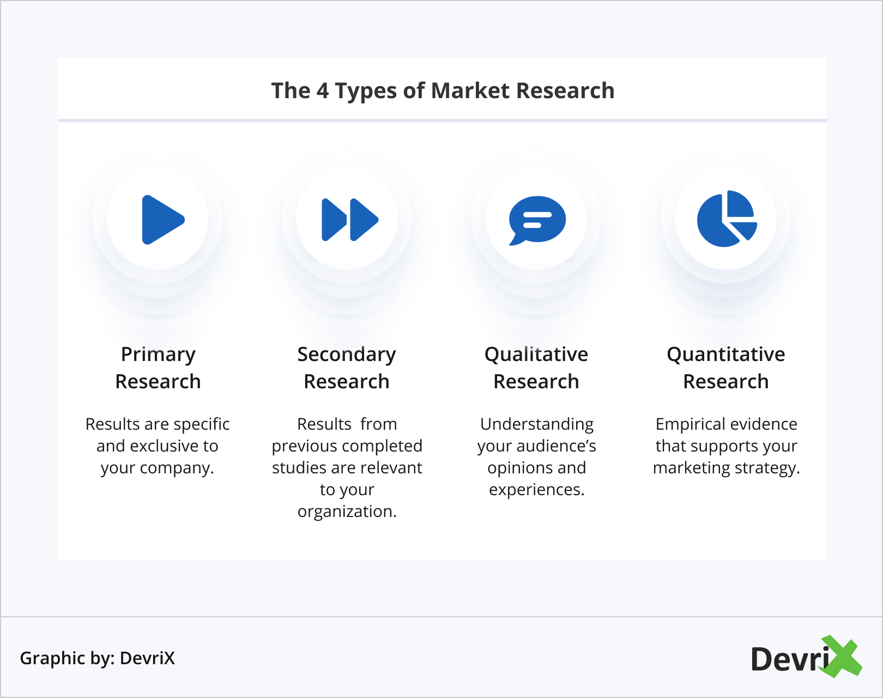The width and height of the screenshot is (883, 698).
Task: Click 'your company.' text under Primary Research
Action: [x=158, y=468]
